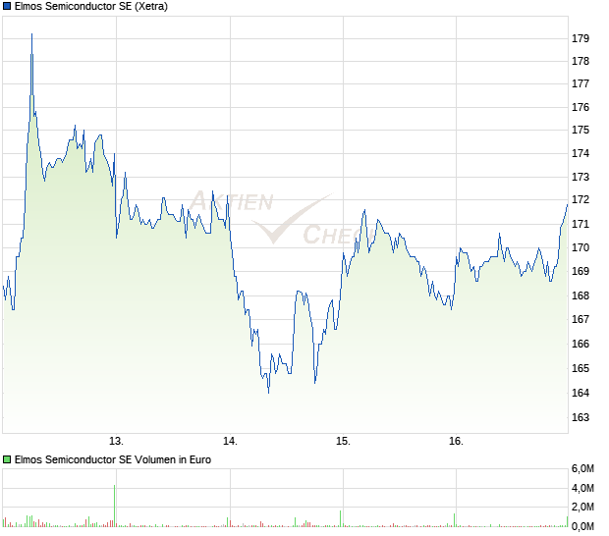This screenshot has width=609, height=536.
Task: Click the 164 price axis label
Action: click(581, 393)
